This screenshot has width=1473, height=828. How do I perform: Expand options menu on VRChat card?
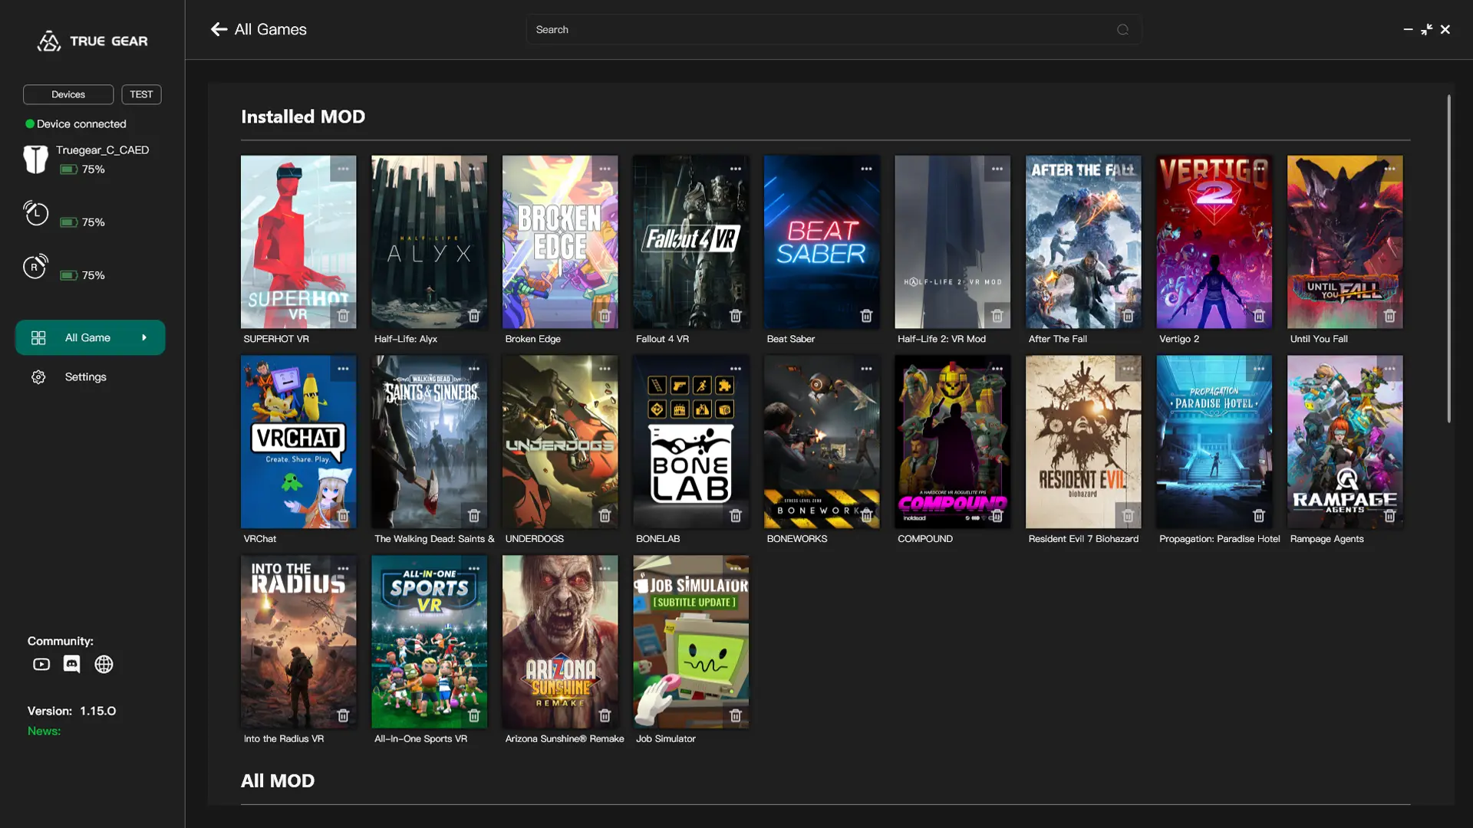343,369
